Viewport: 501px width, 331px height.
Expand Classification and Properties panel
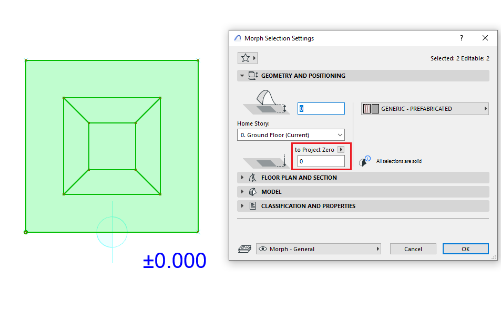pyautogui.click(x=242, y=206)
